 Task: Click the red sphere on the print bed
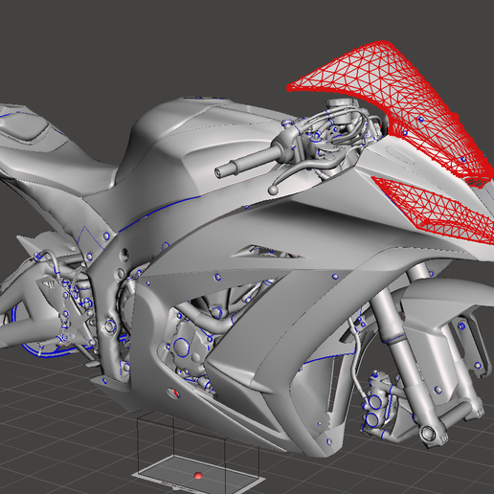(x=198, y=476)
